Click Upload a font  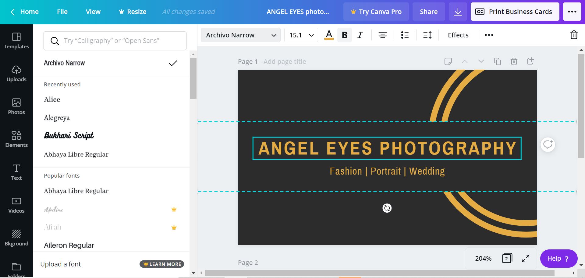[60, 264]
